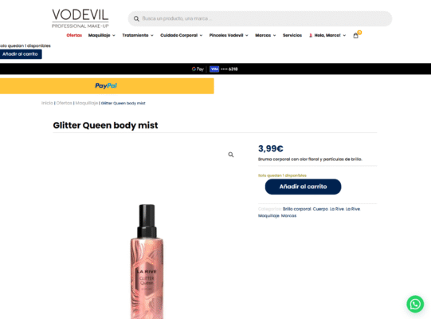Click the Vodevil logo
The height and width of the screenshot is (319, 431).
80,18
